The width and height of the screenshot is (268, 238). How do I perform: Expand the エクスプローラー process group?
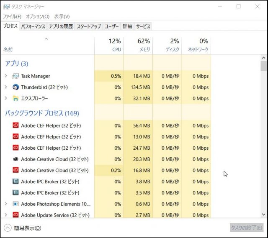(x=6, y=99)
